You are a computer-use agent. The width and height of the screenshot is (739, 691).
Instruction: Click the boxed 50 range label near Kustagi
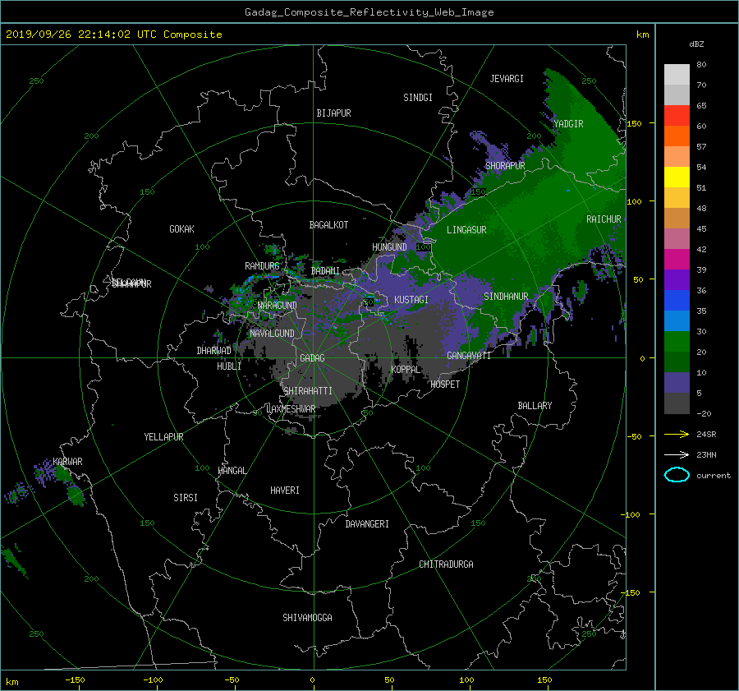[x=368, y=302]
